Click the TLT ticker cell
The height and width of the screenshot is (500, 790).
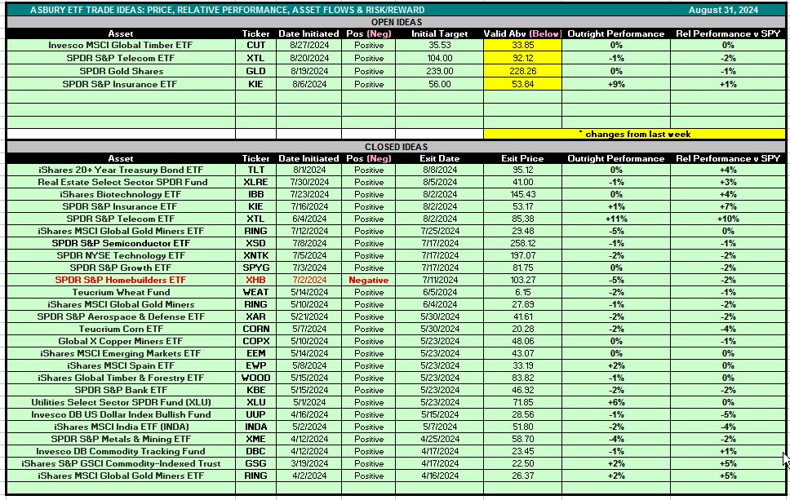pos(255,170)
